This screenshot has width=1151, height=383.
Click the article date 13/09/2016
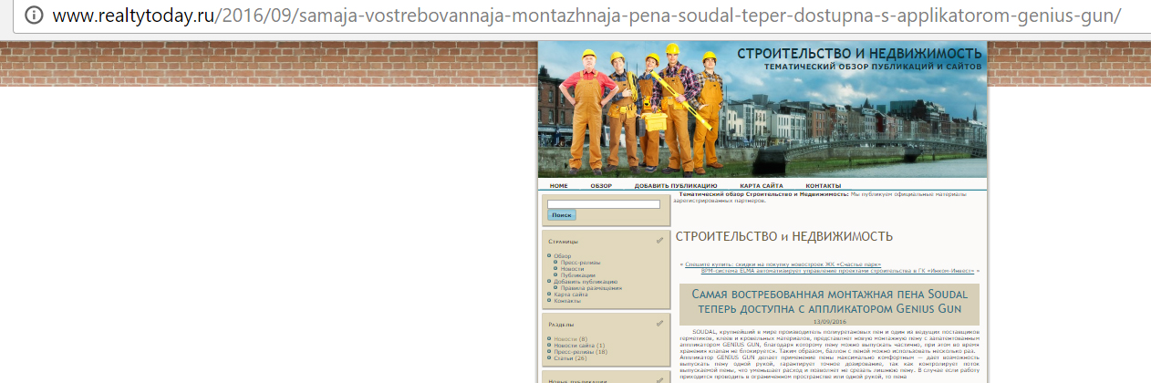click(830, 322)
